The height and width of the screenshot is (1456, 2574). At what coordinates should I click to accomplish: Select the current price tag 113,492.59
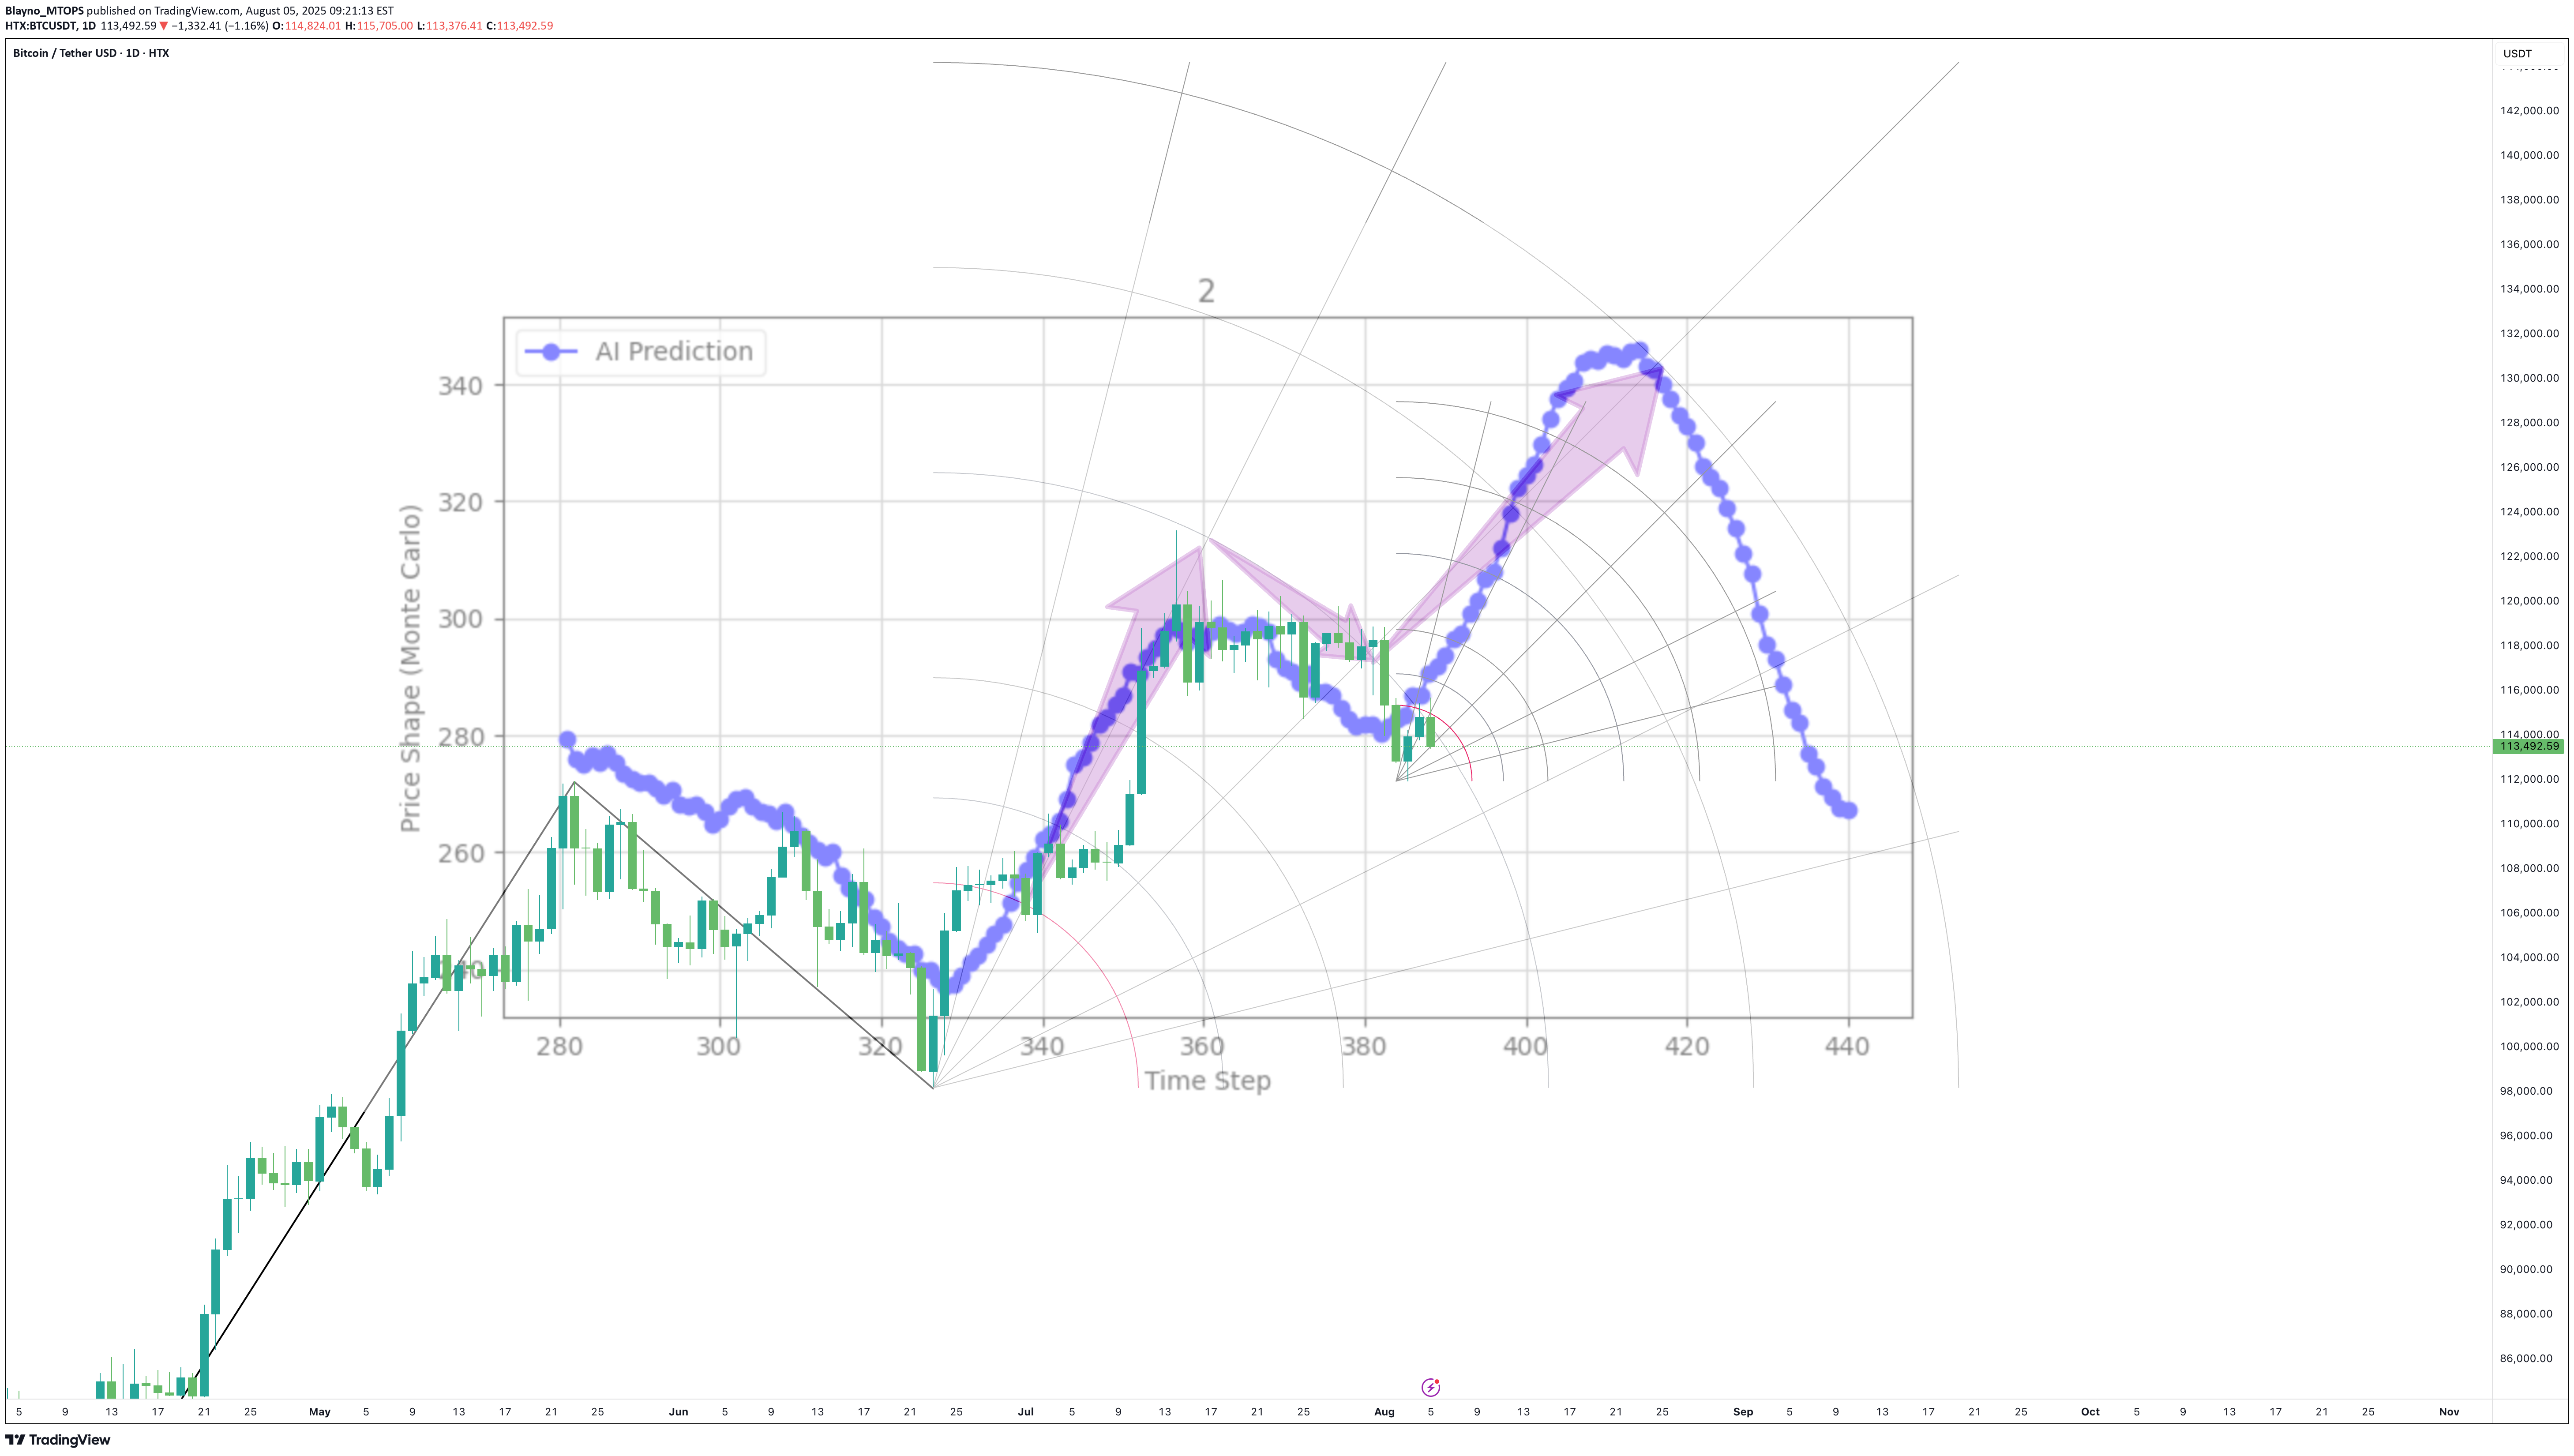[x=2529, y=746]
